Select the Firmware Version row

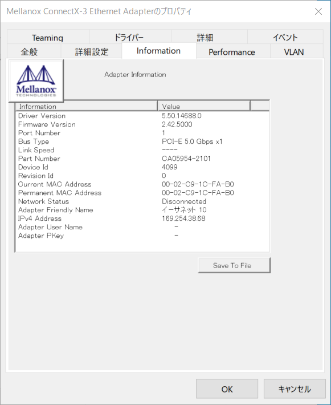point(142,124)
